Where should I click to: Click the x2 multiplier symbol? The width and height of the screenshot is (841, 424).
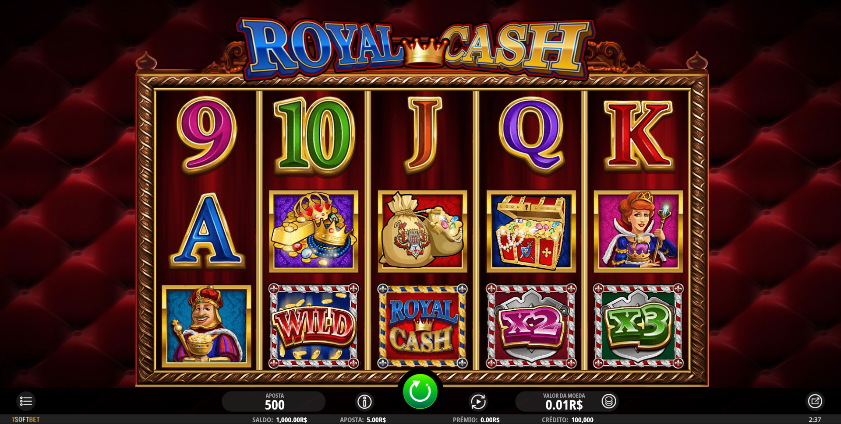(531, 326)
